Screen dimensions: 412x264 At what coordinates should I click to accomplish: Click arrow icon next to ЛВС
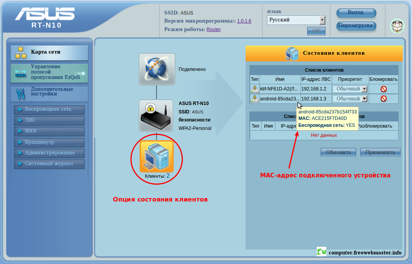pyautogui.click(x=20, y=120)
